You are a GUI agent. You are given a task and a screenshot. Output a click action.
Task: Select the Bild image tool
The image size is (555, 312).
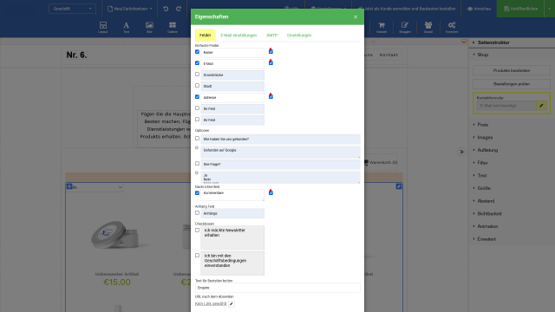pos(149,27)
